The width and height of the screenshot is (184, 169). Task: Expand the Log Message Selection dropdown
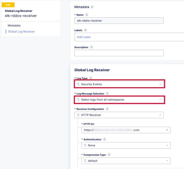tap(119, 100)
